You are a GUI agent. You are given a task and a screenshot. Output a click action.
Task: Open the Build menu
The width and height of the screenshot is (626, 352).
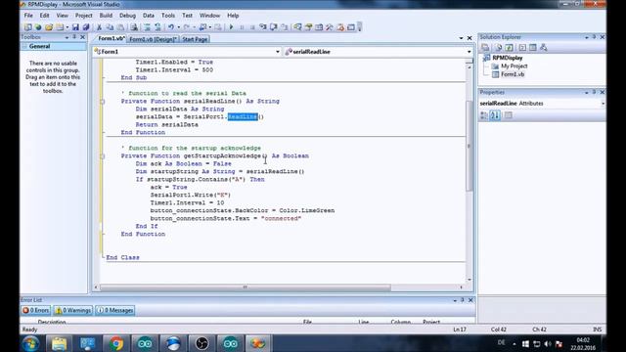pyautogui.click(x=106, y=16)
